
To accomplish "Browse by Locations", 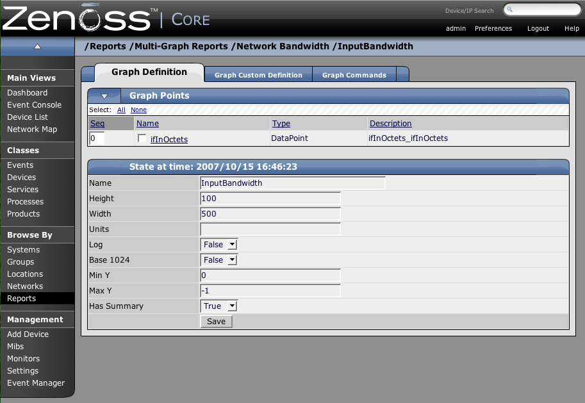I will (x=25, y=274).
